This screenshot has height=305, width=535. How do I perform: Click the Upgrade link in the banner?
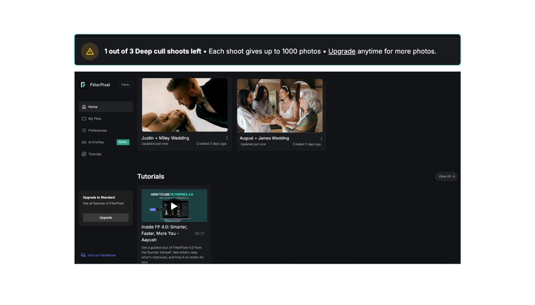pyautogui.click(x=342, y=51)
